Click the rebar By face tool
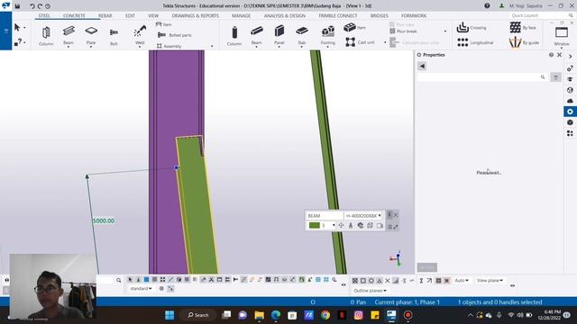 click(523, 28)
